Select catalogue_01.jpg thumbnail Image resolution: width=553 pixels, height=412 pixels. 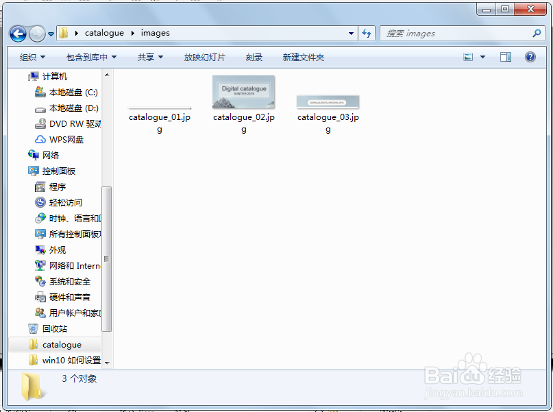click(x=160, y=108)
